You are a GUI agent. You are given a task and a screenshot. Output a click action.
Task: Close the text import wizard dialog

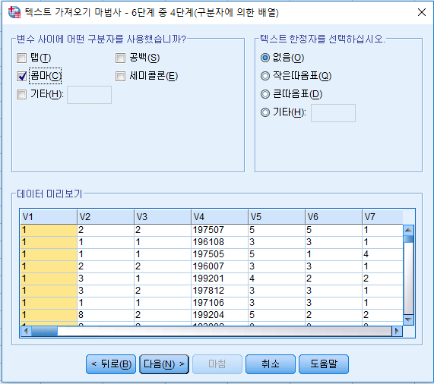tap(422, 12)
